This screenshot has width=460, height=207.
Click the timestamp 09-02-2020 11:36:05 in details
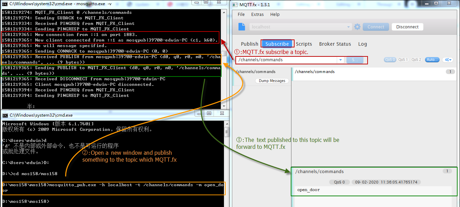click(x=386, y=182)
